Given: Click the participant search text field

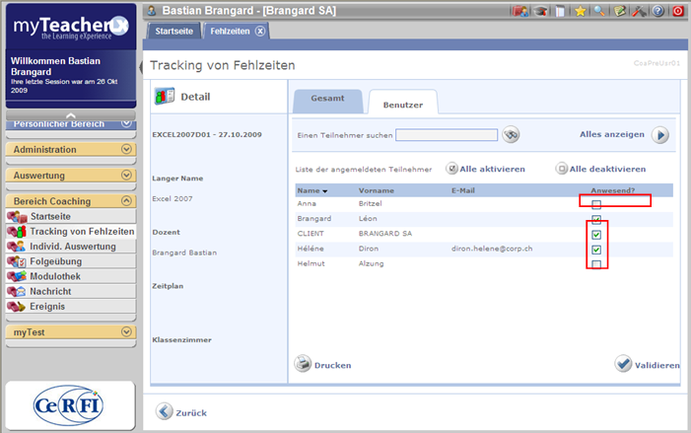Looking at the screenshot, I should tap(447, 135).
